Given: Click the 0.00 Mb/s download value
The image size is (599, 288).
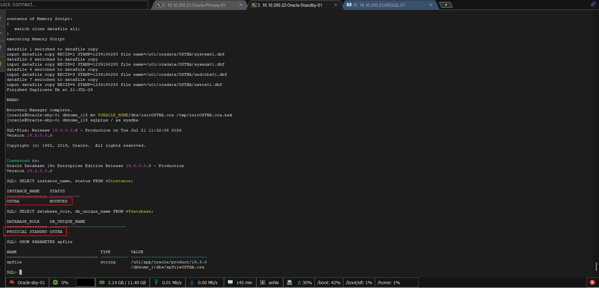Looking at the screenshot, I should point(208,283).
